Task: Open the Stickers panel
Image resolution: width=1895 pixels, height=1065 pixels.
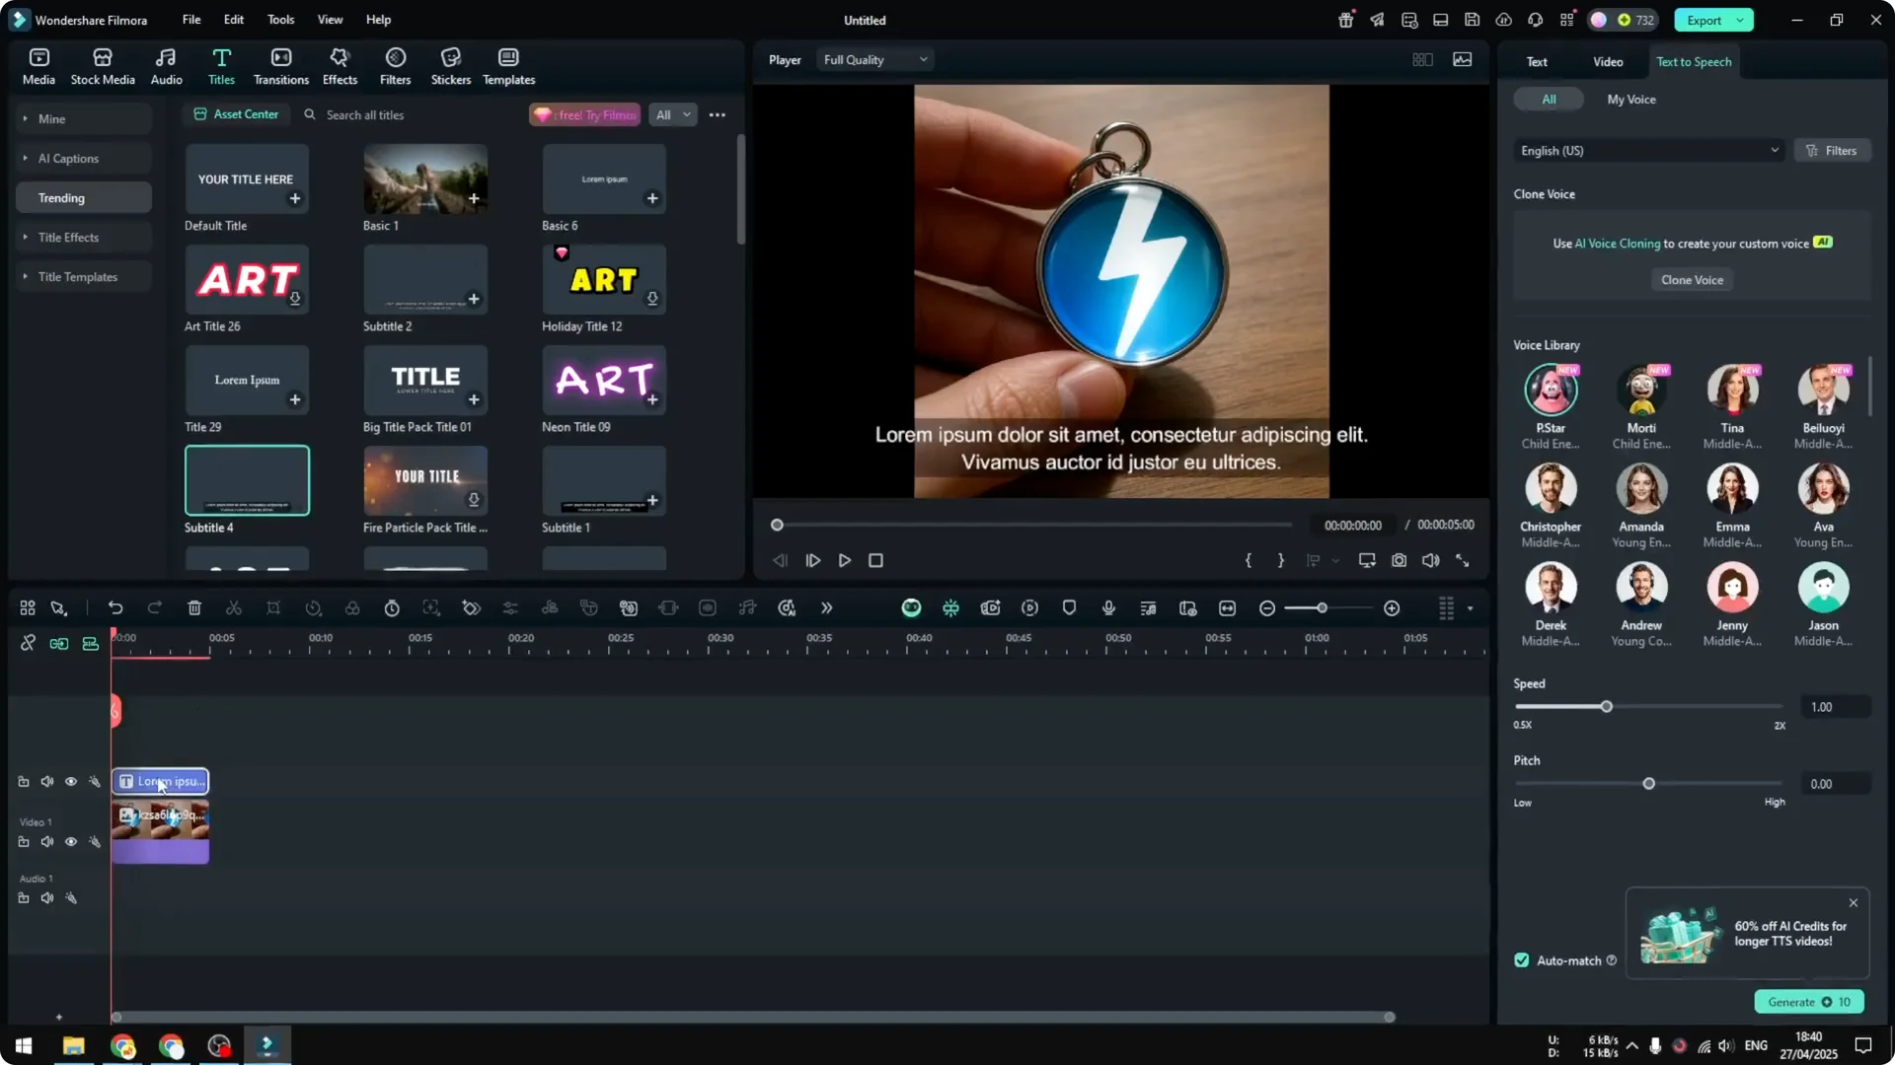Action: point(450,65)
